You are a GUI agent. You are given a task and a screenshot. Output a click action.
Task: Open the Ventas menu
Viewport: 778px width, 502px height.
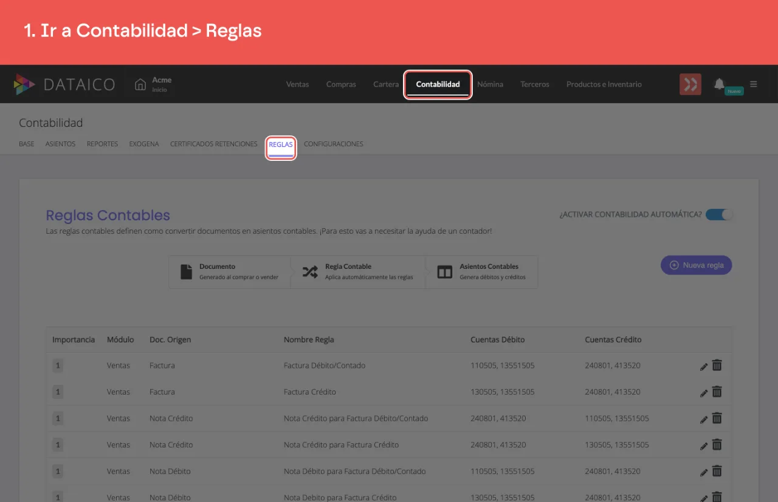[298, 84]
